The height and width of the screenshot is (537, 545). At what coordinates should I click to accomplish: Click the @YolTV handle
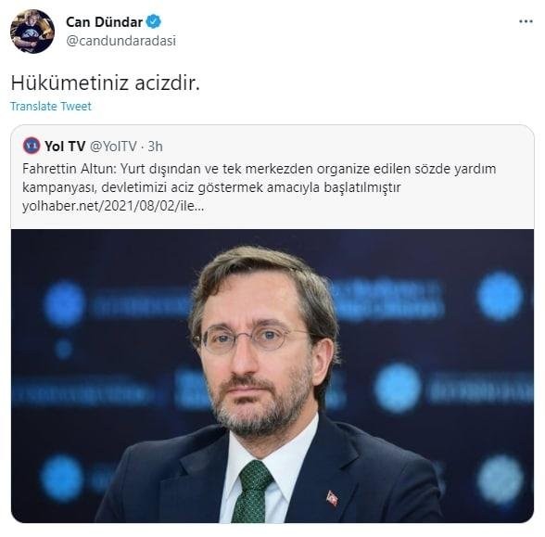pyautogui.click(x=113, y=147)
